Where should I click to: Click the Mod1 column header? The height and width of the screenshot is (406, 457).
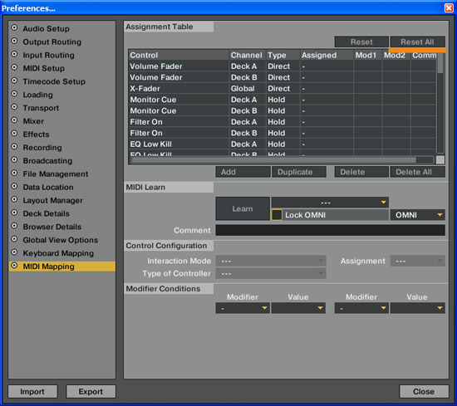tap(367, 55)
